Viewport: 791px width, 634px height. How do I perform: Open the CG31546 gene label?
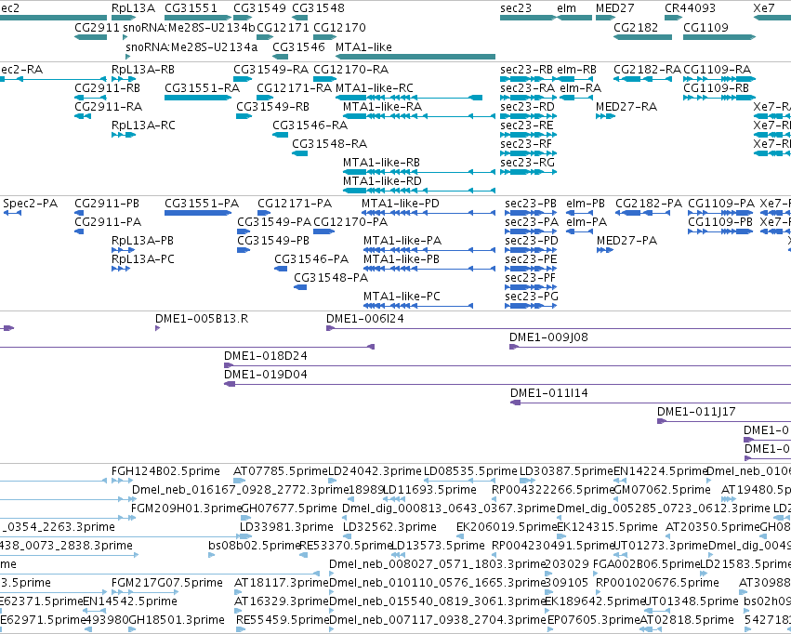[x=298, y=46]
